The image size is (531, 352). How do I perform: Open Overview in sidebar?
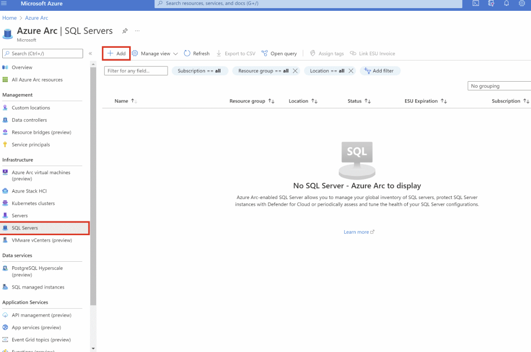(22, 67)
